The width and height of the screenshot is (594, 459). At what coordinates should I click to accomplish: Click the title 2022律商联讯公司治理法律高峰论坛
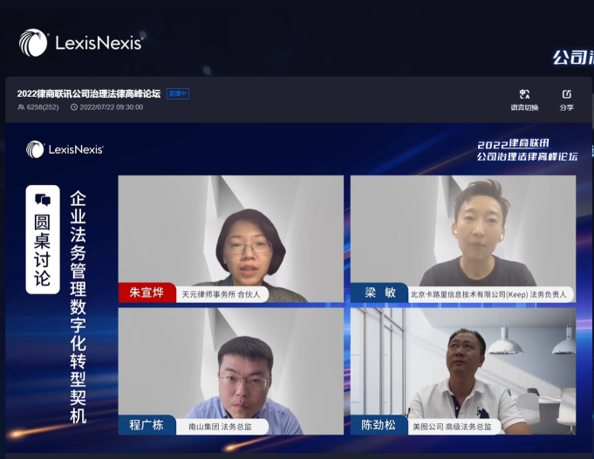tap(89, 93)
